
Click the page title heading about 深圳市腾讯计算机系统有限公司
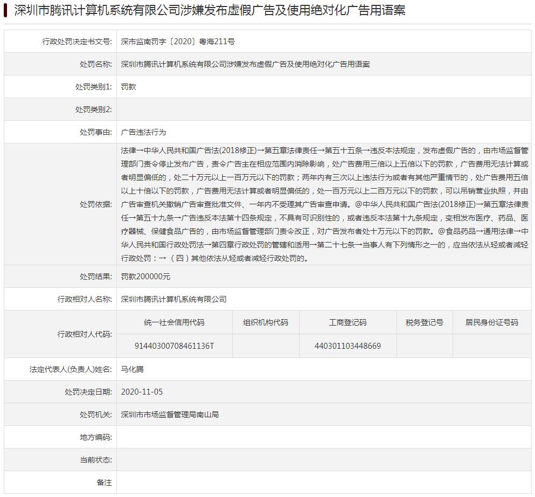(209, 10)
